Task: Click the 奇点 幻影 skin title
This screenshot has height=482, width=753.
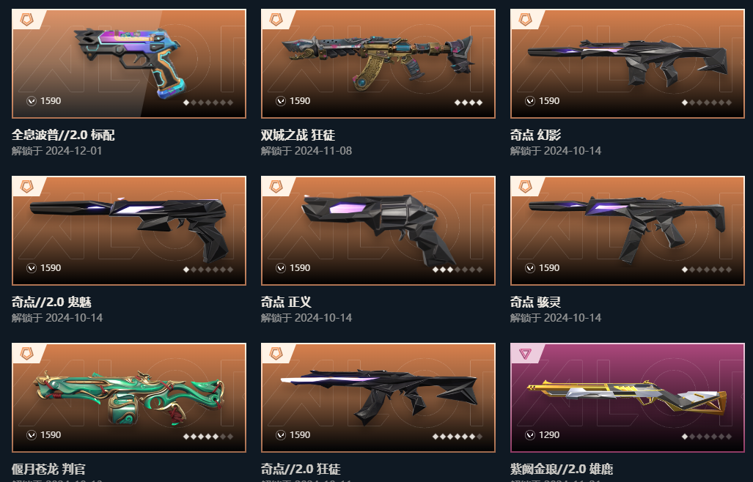Action: [535, 136]
